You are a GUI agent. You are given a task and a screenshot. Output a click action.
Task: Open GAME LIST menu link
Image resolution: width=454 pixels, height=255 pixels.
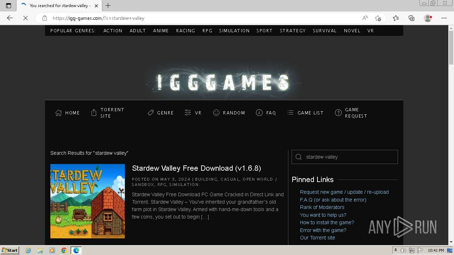click(310, 113)
